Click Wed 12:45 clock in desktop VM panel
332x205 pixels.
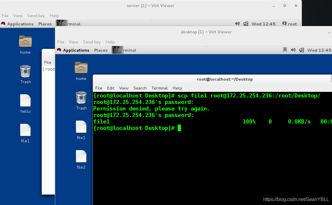click(x=319, y=50)
